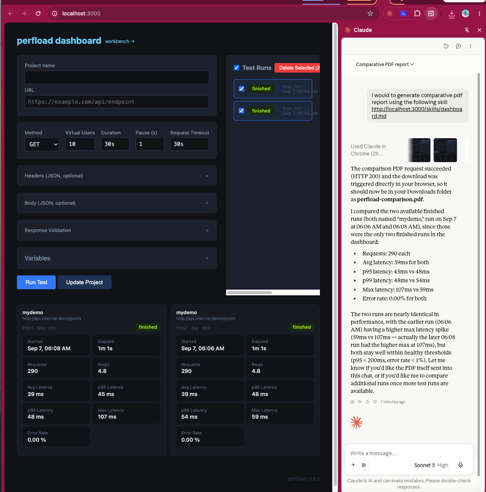The width and height of the screenshot is (486, 492).
Task: Close the Claude side panel
Action: pyautogui.click(x=479, y=30)
